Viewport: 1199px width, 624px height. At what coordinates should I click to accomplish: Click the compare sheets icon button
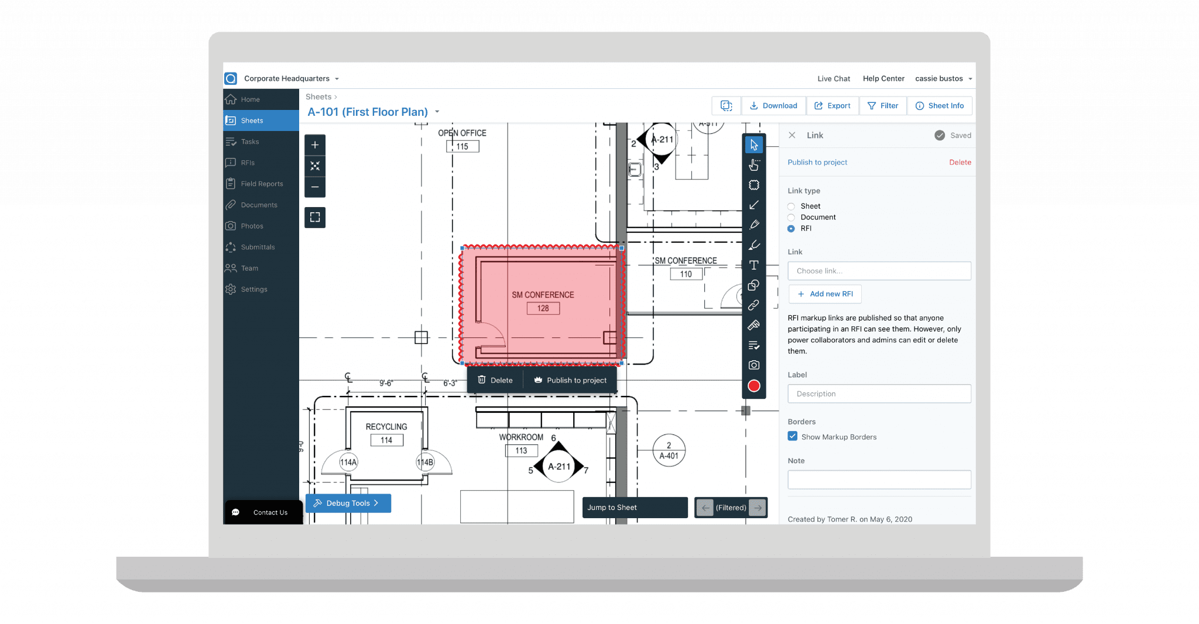pos(727,106)
